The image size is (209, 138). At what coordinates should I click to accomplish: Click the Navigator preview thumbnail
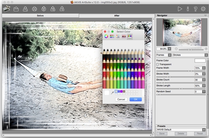(x=182, y=32)
